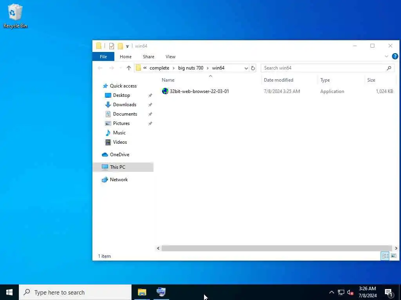Open the address bar history dropdown
The image size is (401, 300).
246,68
